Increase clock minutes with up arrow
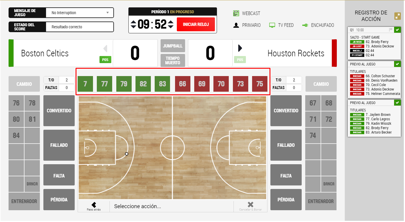This screenshot has height=222, width=405. coord(133,22)
